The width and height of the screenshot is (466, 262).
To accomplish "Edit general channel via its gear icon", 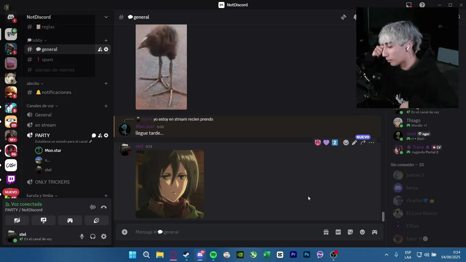I will click(106, 49).
